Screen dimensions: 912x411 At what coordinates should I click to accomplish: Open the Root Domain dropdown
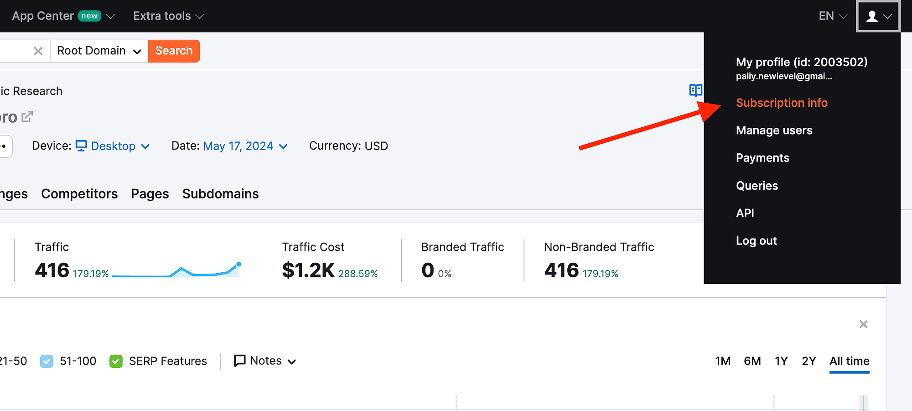[x=98, y=51]
